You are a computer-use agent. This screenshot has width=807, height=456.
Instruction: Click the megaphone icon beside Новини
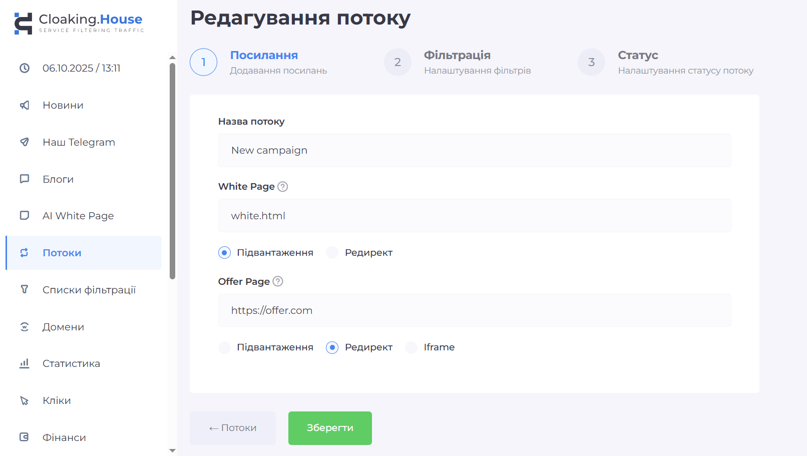pos(25,105)
